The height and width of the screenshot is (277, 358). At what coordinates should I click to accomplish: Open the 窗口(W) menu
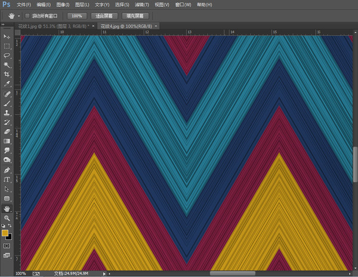(183, 5)
